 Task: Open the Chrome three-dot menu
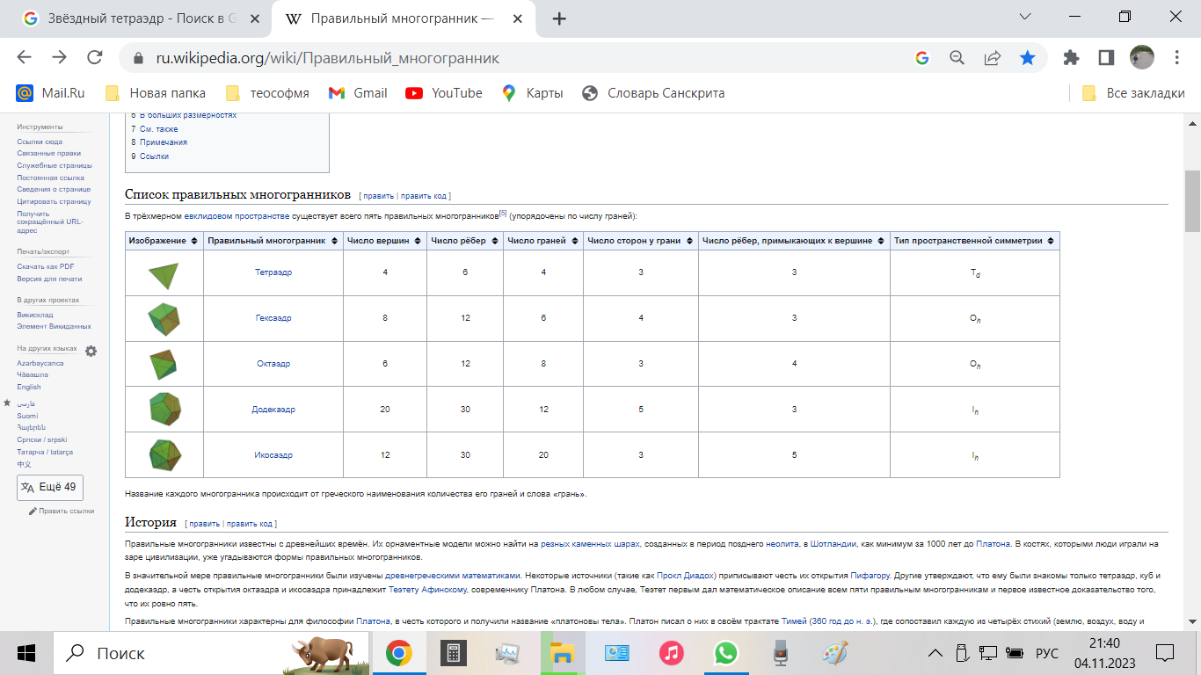1177,58
